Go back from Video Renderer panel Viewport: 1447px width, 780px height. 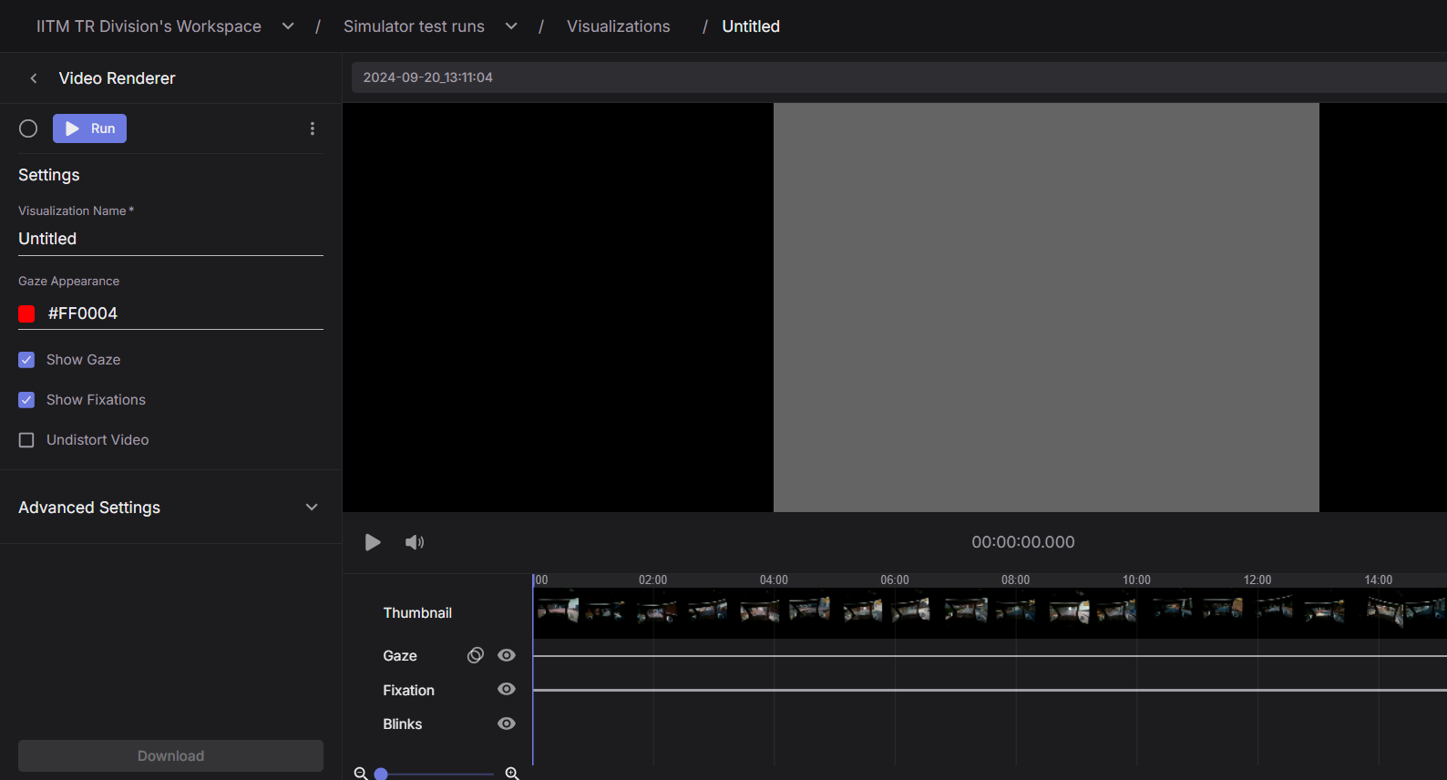coord(34,78)
